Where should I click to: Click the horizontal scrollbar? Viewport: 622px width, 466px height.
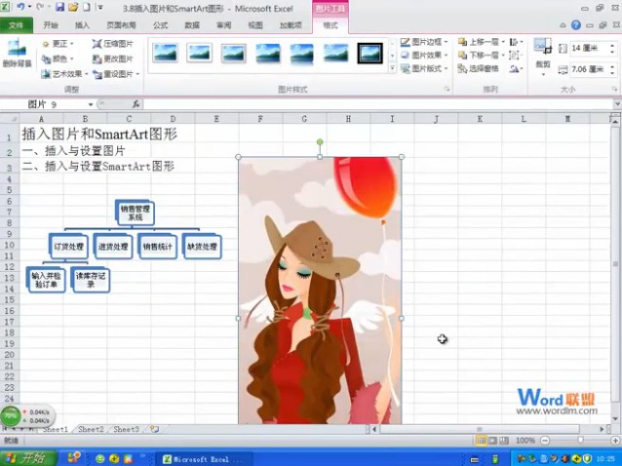pos(480,429)
